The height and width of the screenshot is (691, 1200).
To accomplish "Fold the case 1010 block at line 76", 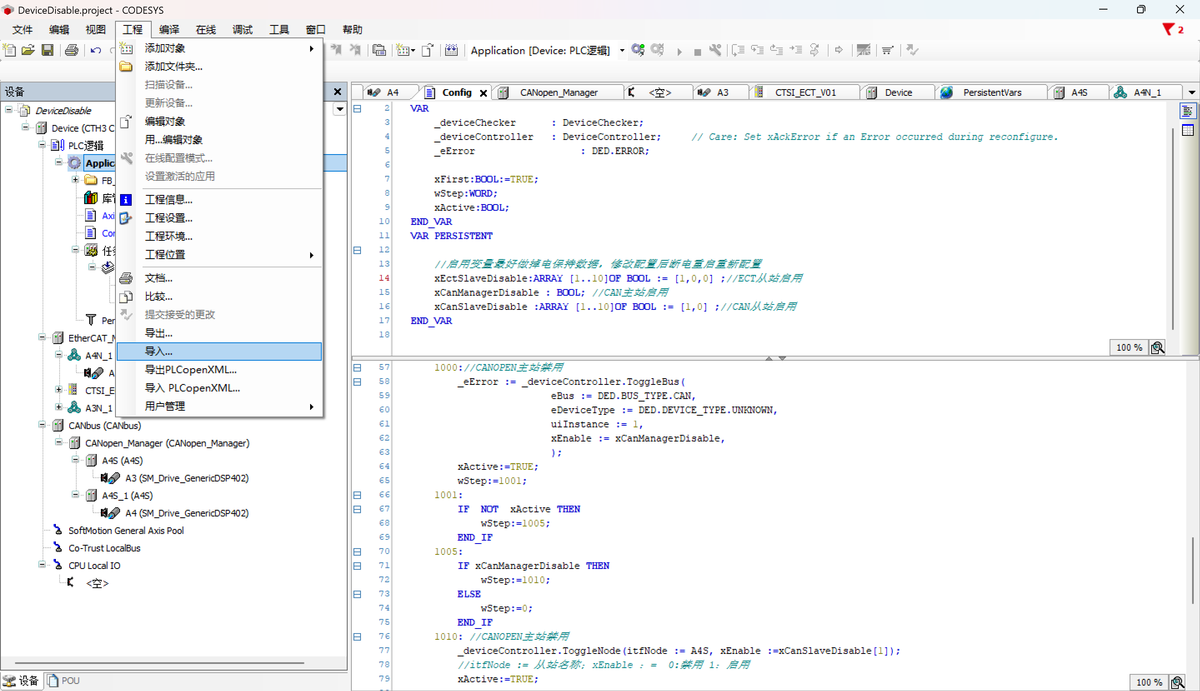I will tap(357, 637).
